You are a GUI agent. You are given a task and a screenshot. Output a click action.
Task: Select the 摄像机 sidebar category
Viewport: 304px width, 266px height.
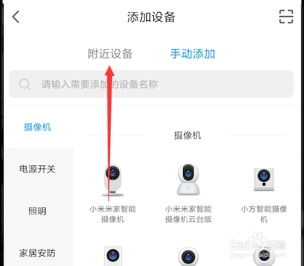pos(37,127)
